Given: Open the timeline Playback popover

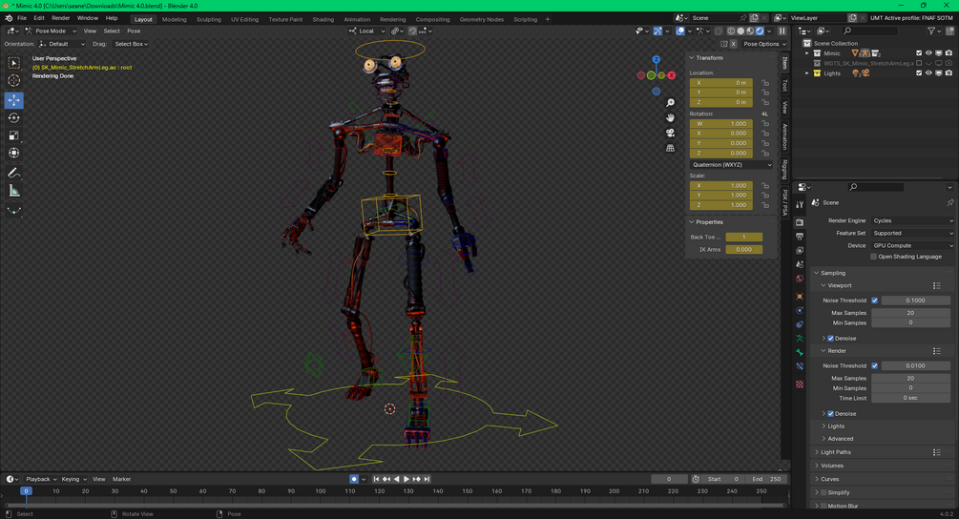Looking at the screenshot, I should 41,479.
